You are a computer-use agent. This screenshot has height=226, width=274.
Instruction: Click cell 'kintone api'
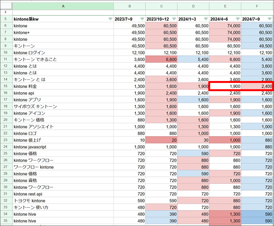(x=63, y=93)
